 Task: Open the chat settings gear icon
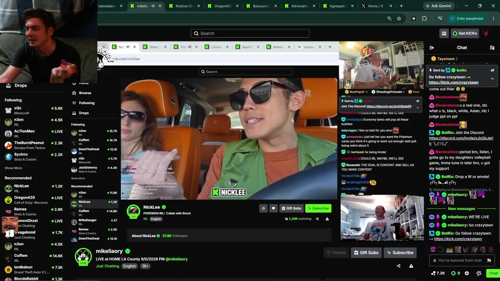coord(467,273)
